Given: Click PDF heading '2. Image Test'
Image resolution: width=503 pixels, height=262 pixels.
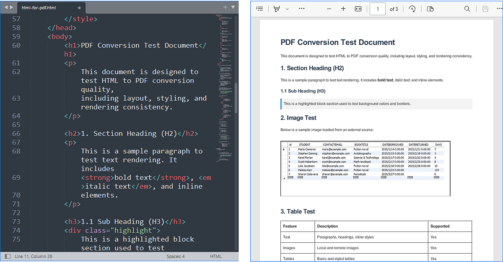Looking at the screenshot, I should pos(298,118).
